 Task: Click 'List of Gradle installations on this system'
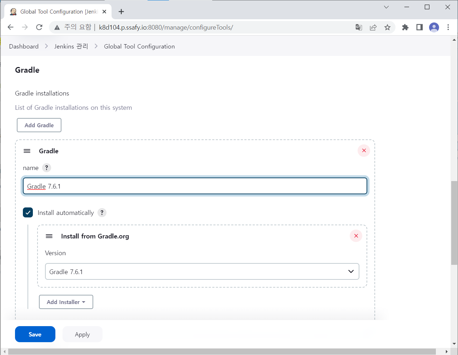pyautogui.click(x=74, y=108)
